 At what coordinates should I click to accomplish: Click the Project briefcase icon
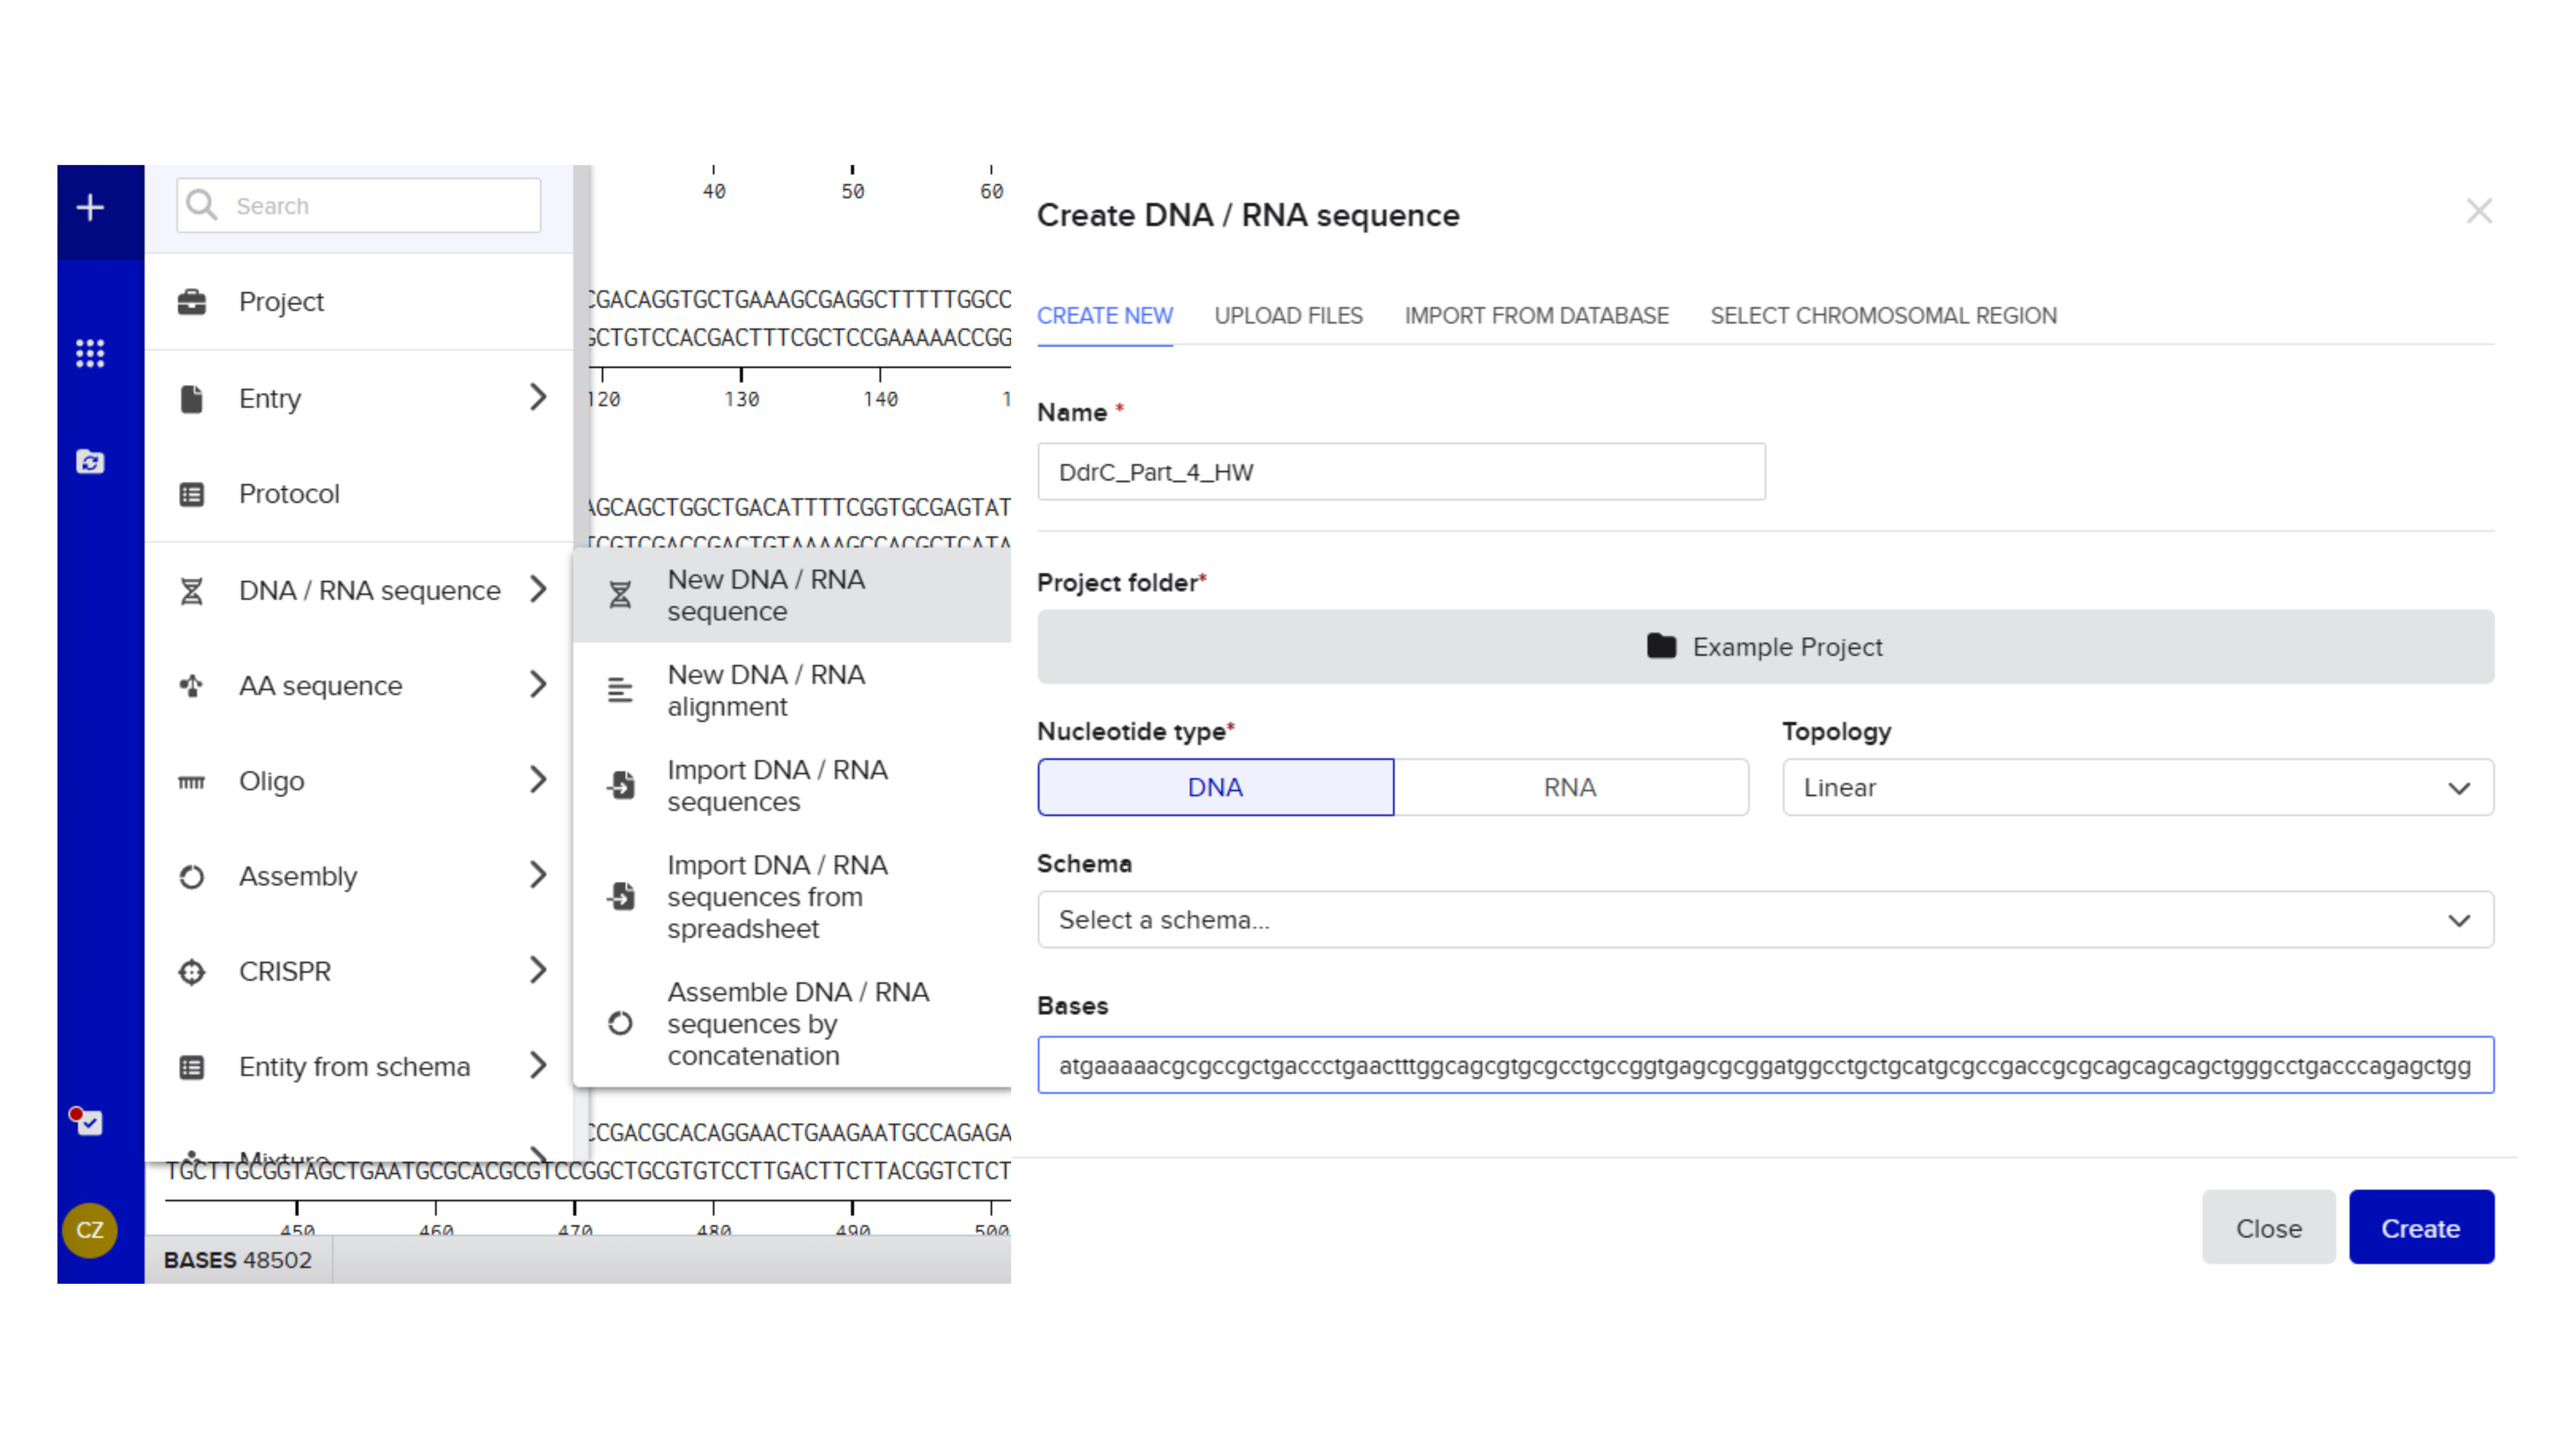coord(192,302)
